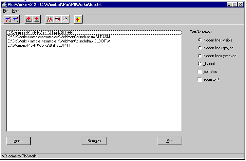The width and height of the screenshot is (246, 161).
Task: Click the plain printer toolbar icon
Action: tap(66, 20)
